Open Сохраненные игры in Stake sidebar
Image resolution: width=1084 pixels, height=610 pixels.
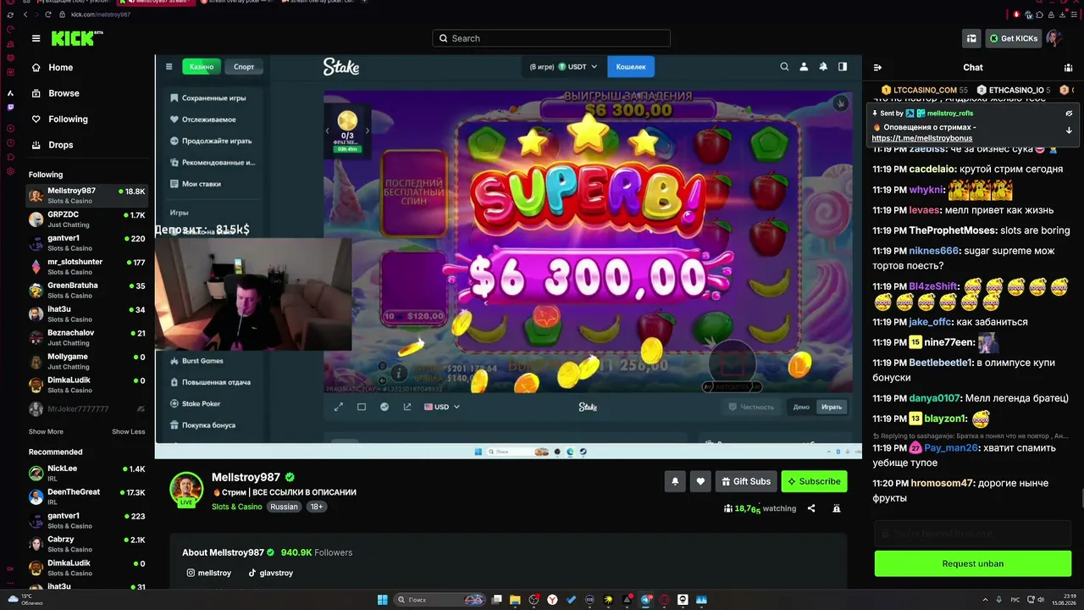(208, 98)
